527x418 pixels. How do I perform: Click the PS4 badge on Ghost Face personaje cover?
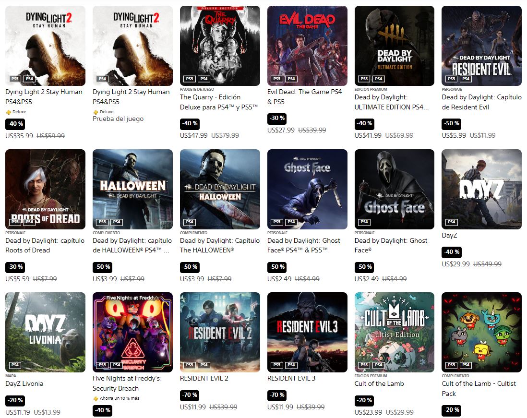click(x=364, y=222)
